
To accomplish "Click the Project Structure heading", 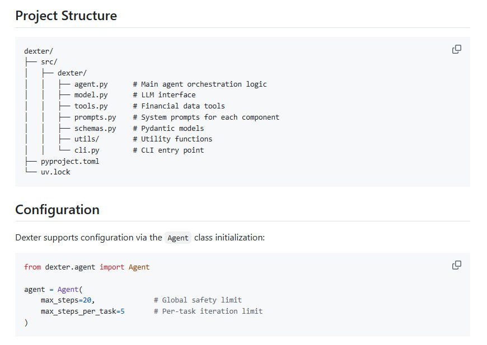I will [66, 16].
